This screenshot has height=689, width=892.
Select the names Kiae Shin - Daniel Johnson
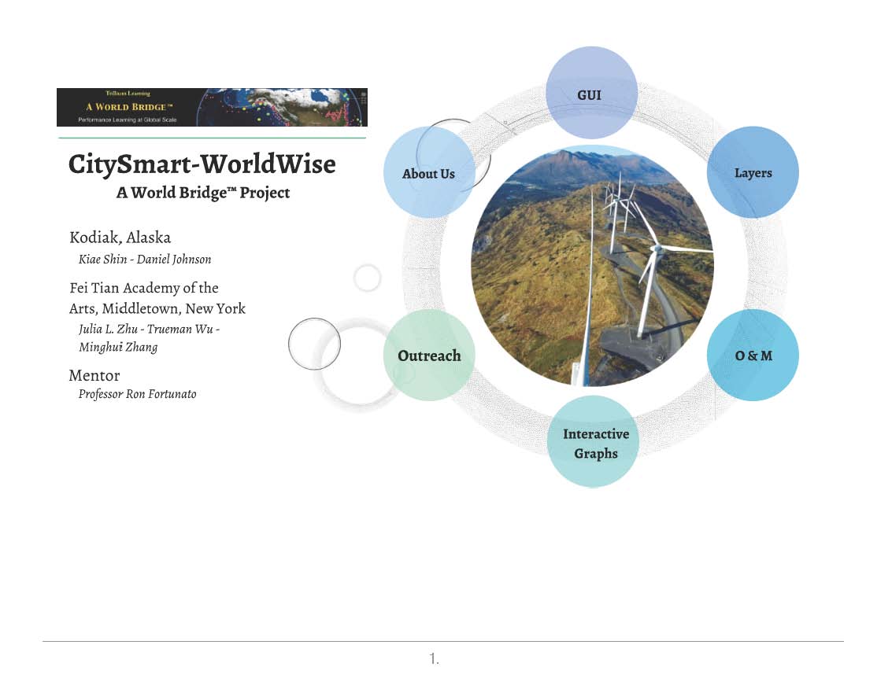145,259
